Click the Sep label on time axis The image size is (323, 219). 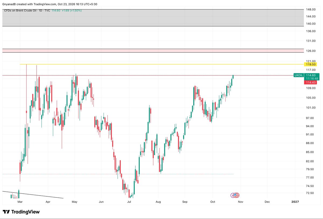[185, 201]
